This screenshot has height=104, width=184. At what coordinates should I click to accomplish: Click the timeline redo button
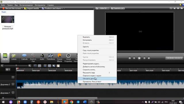click(x=39, y=66)
